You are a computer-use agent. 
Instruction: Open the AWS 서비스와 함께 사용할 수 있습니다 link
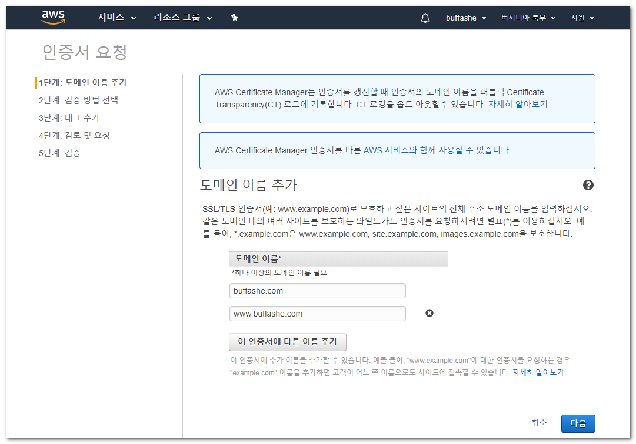pos(437,150)
